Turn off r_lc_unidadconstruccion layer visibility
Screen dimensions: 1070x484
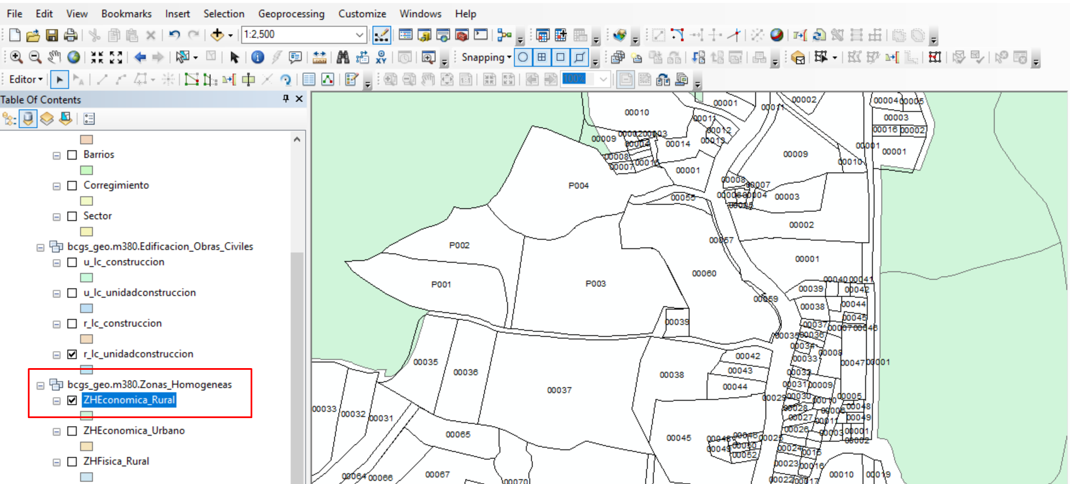pos(72,354)
